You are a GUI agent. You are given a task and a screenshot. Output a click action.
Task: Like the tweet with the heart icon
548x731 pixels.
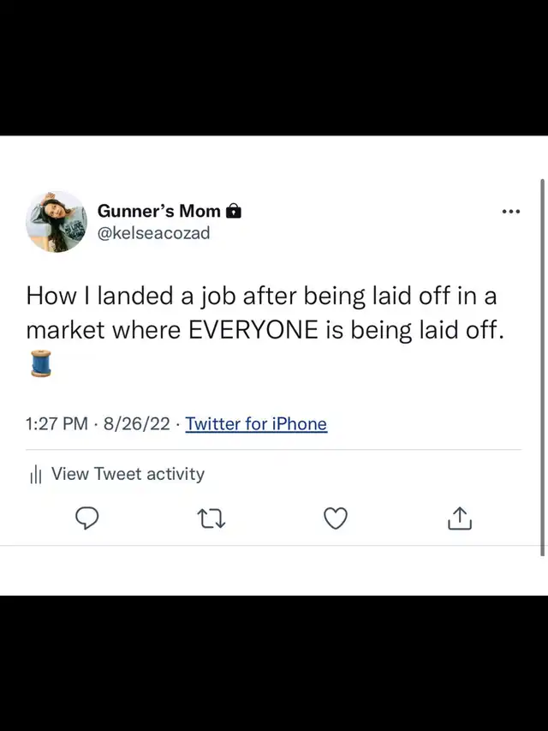(x=336, y=518)
